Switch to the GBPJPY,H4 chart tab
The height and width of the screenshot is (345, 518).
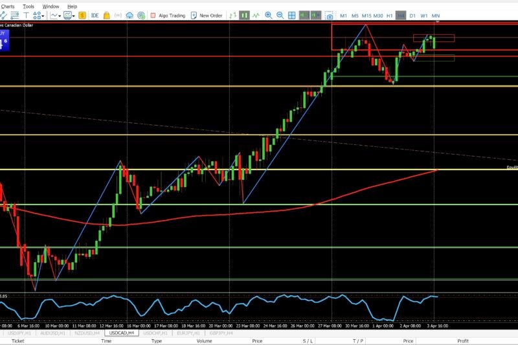point(221,333)
